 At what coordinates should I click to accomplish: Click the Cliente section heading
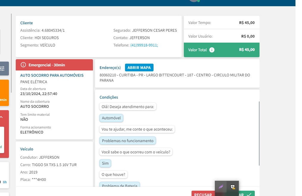[x=27, y=23]
